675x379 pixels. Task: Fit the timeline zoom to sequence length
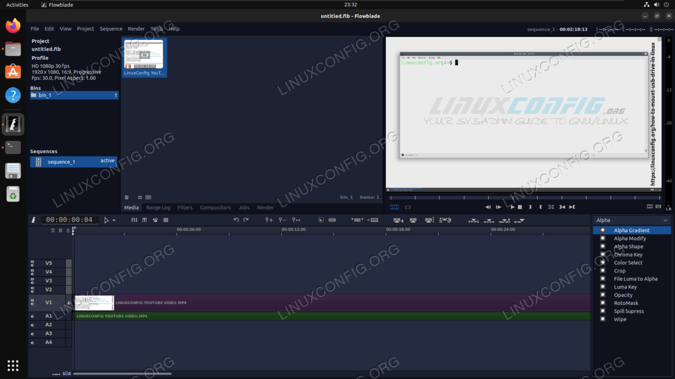[296, 220]
